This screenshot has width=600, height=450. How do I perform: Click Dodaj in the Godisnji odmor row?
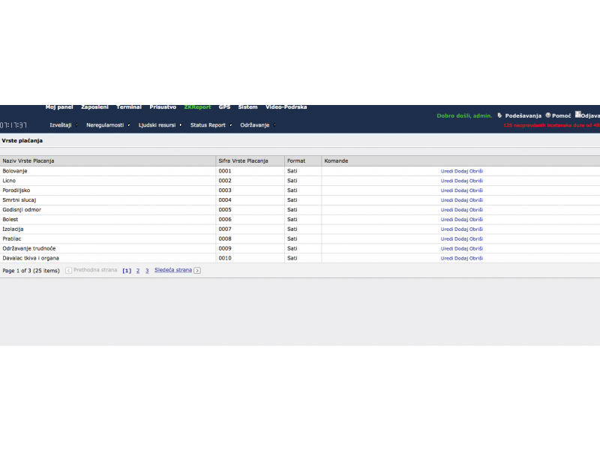click(461, 210)
